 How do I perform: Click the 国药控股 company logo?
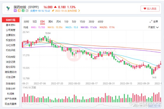[8, 9]
